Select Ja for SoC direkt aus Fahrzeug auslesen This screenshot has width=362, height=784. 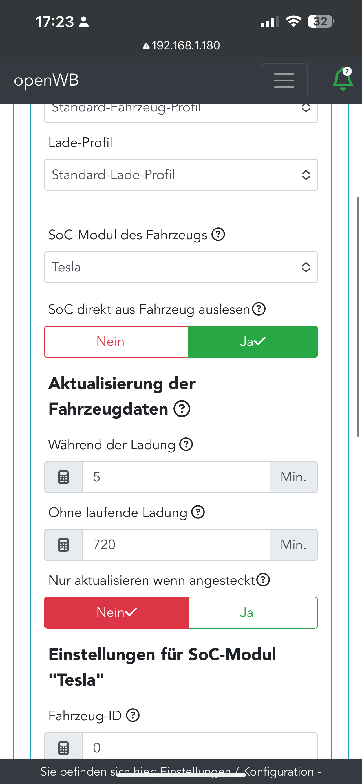pos(253,341)
